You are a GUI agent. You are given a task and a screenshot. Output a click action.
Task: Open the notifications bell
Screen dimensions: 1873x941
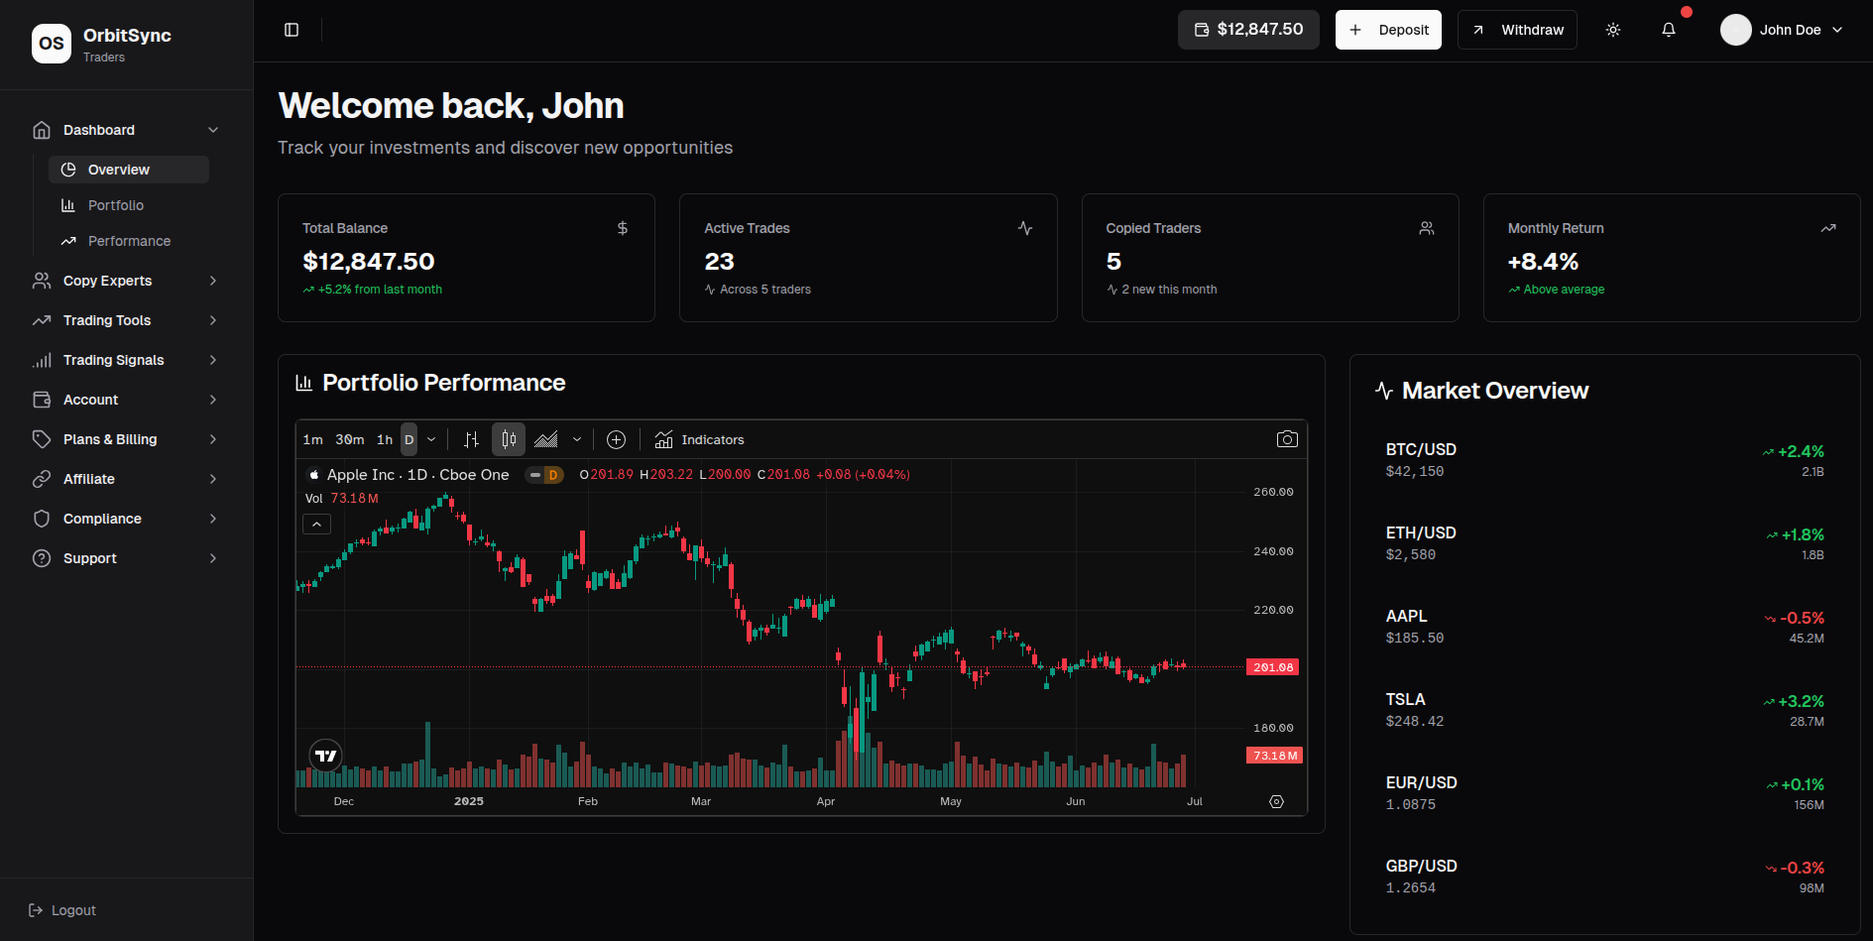(x=1670, y=30)
